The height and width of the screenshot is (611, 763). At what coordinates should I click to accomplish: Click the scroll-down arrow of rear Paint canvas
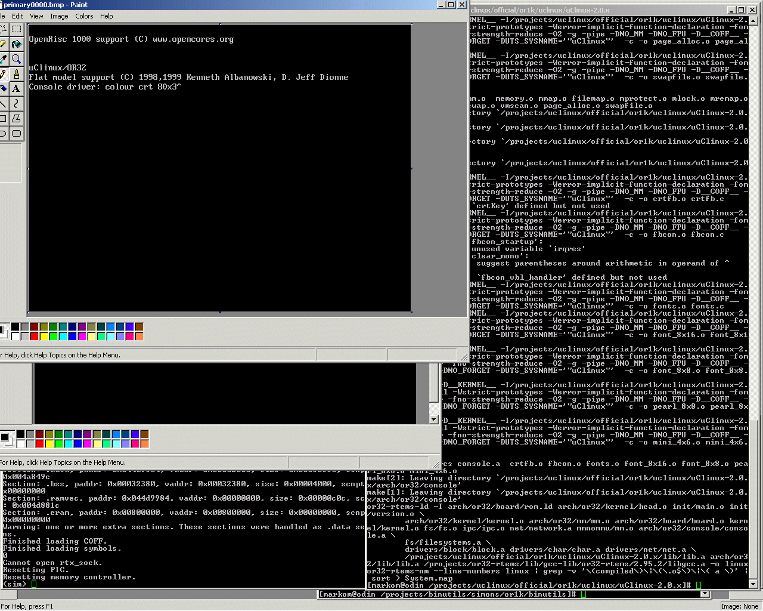[x=434, y=419]
